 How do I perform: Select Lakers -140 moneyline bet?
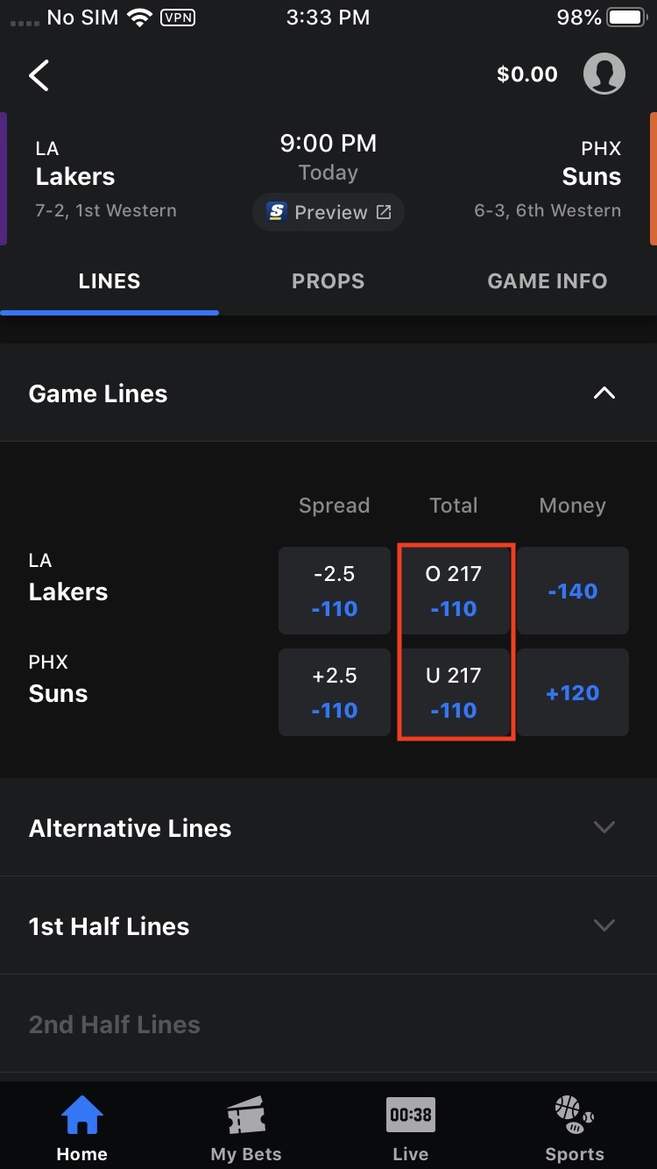pos(573,591)
